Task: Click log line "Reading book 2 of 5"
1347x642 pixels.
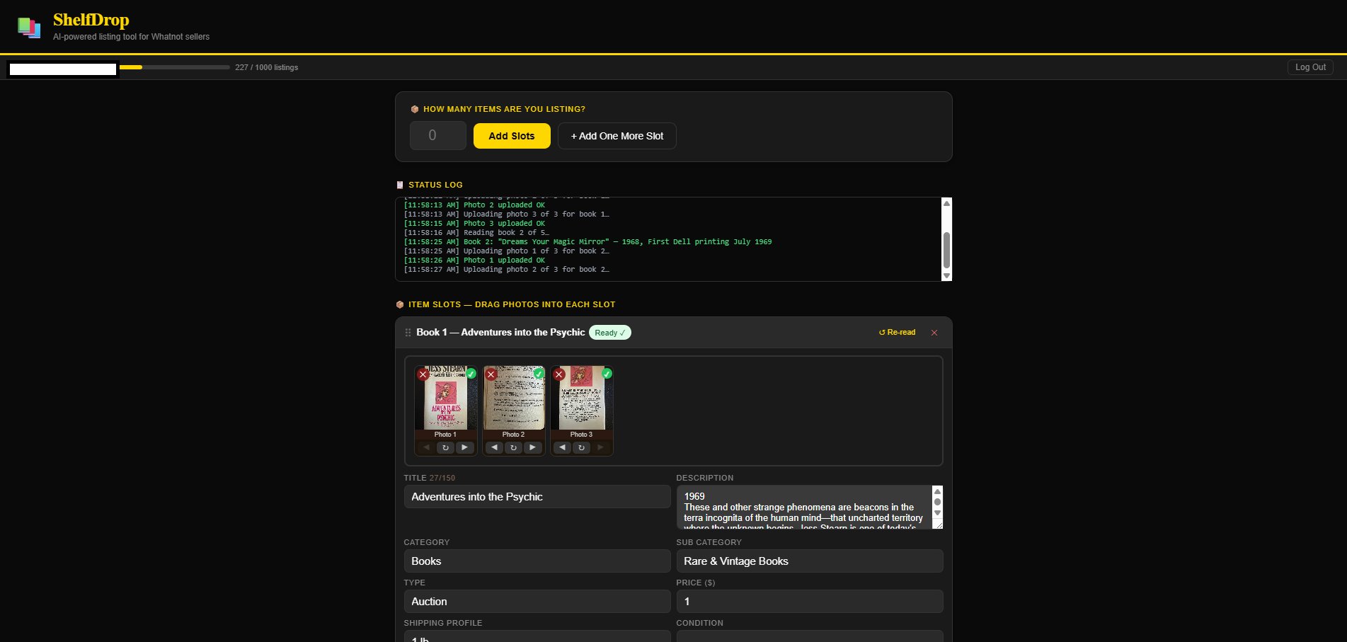Action: coord(476,233)
